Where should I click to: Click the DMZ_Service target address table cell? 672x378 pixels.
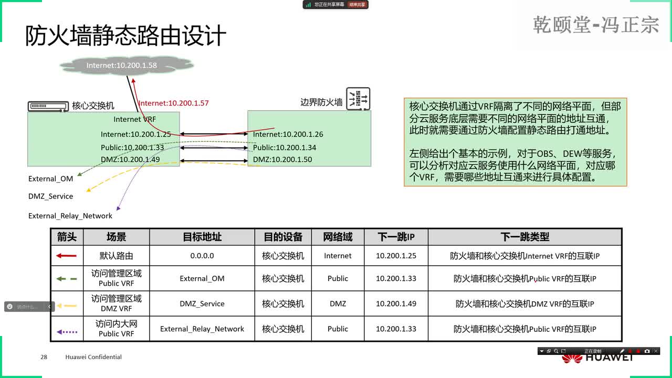click(x=202, y=303)
